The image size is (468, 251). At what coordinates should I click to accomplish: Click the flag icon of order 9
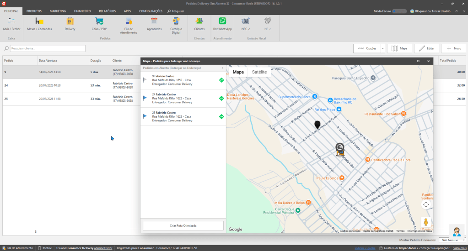(x=145, y=80)
